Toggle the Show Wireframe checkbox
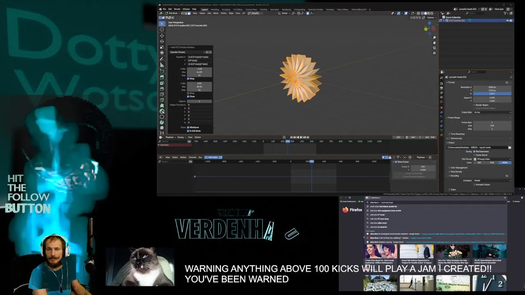Image resolution: width=525 pixels, height=295 pixels. [x=188, y=127]
